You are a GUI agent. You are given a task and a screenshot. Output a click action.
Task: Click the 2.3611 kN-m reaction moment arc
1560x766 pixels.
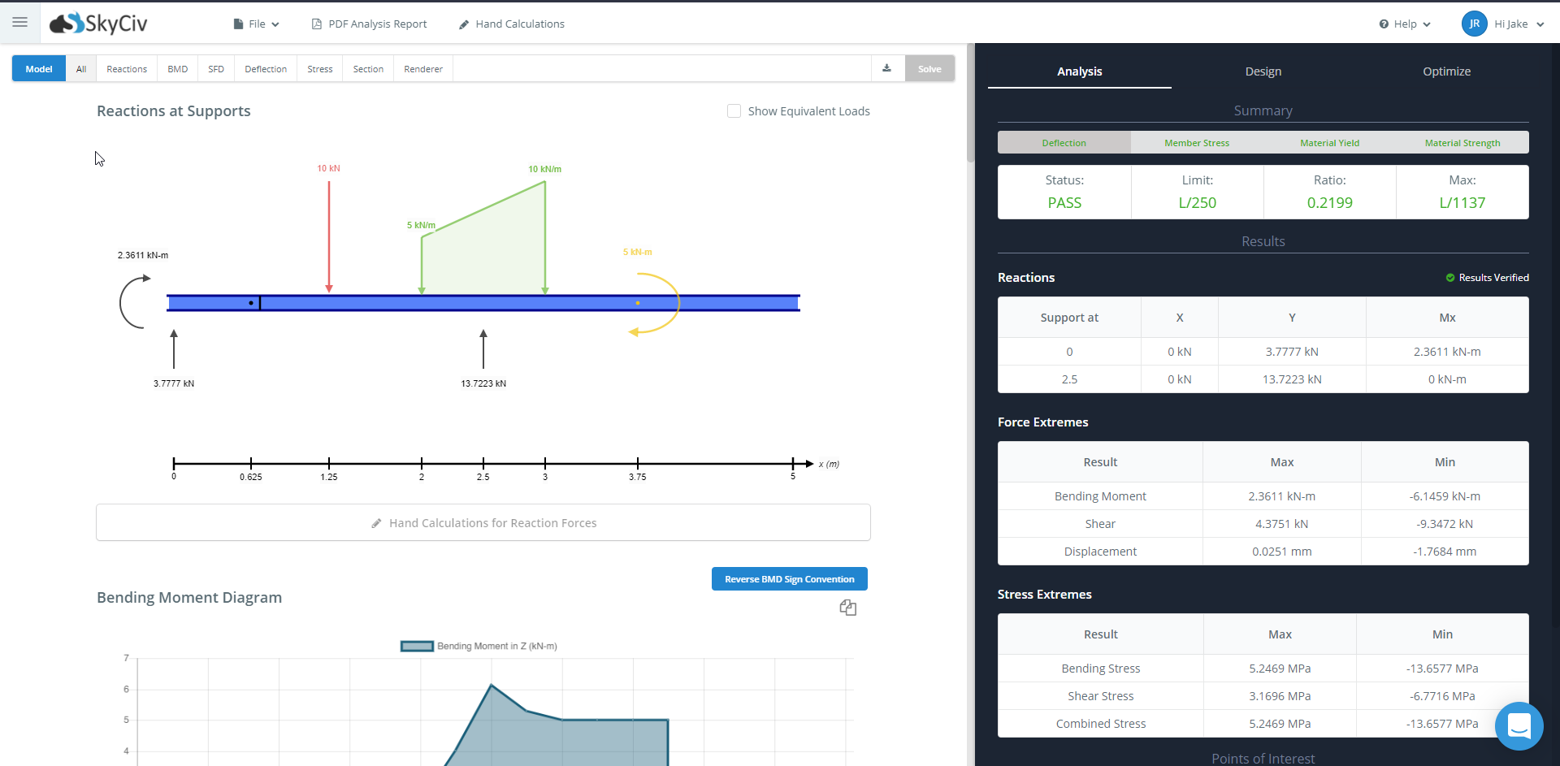[134, 301]
